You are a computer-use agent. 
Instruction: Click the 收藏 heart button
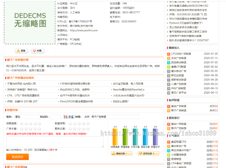38,51
